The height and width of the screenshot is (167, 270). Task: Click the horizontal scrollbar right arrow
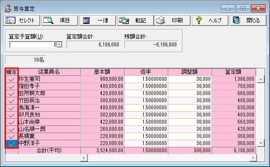pyautogui.click(x=253, y=158)
